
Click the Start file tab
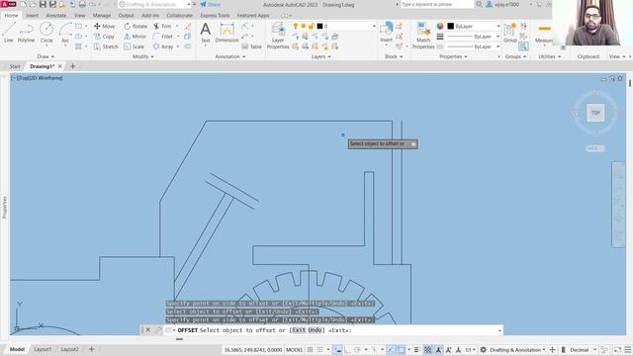[x=15, y=66]
